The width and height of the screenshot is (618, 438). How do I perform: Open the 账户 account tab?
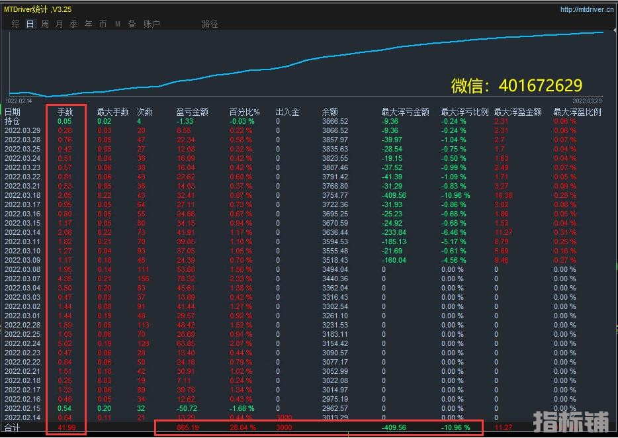point(152,24)
